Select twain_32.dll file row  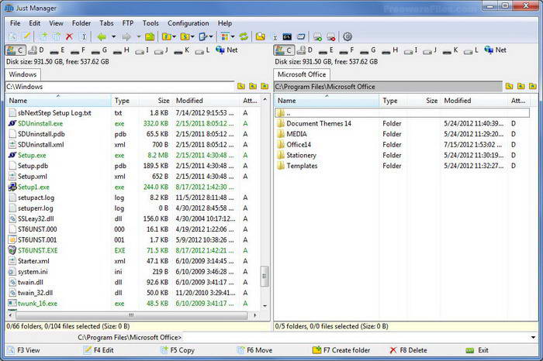coord(133,293)
